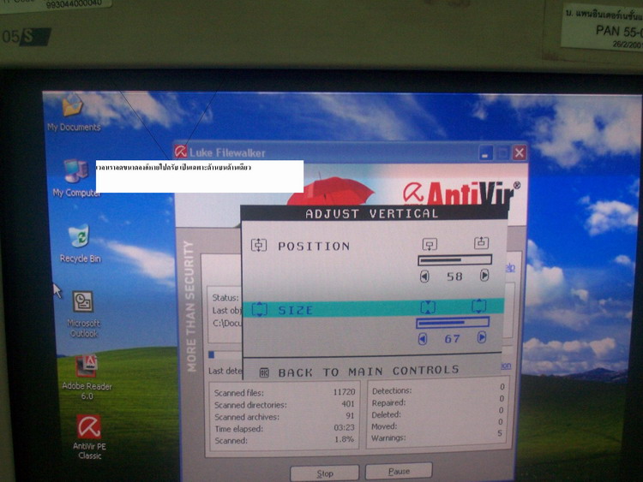Click the move-up position icon
The image size is (643, 482).
482,242
